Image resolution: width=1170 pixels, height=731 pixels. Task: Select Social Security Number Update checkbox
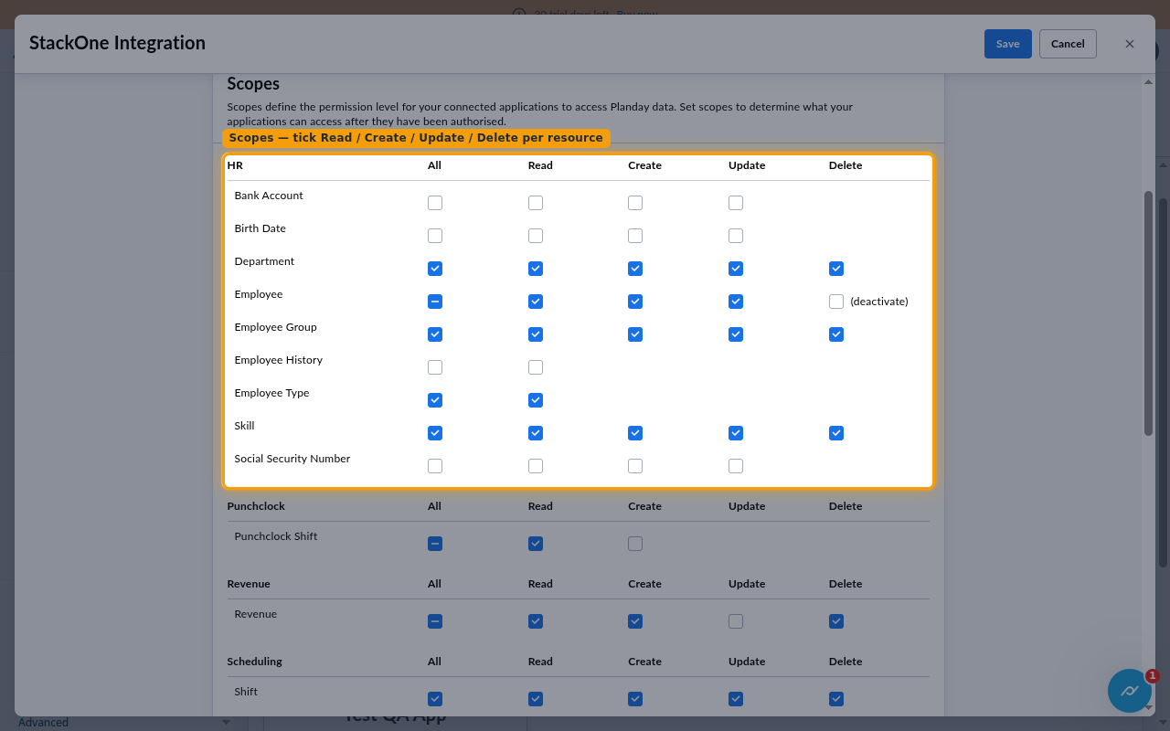[736, 466]
